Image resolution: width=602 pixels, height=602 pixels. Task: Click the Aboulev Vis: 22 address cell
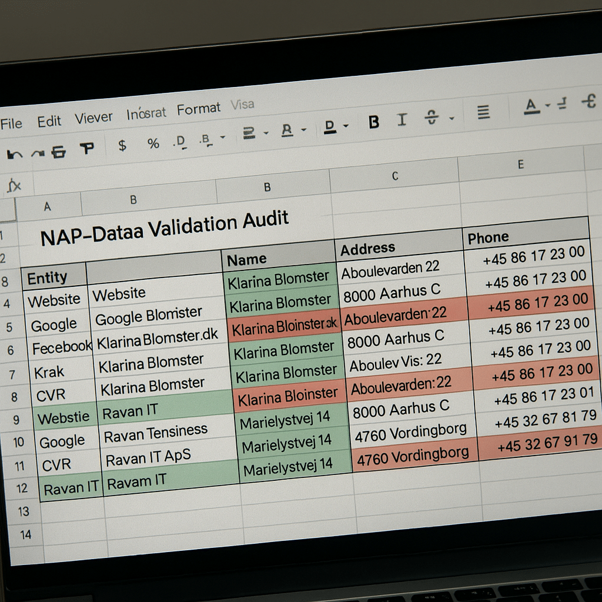pos(408,362)
